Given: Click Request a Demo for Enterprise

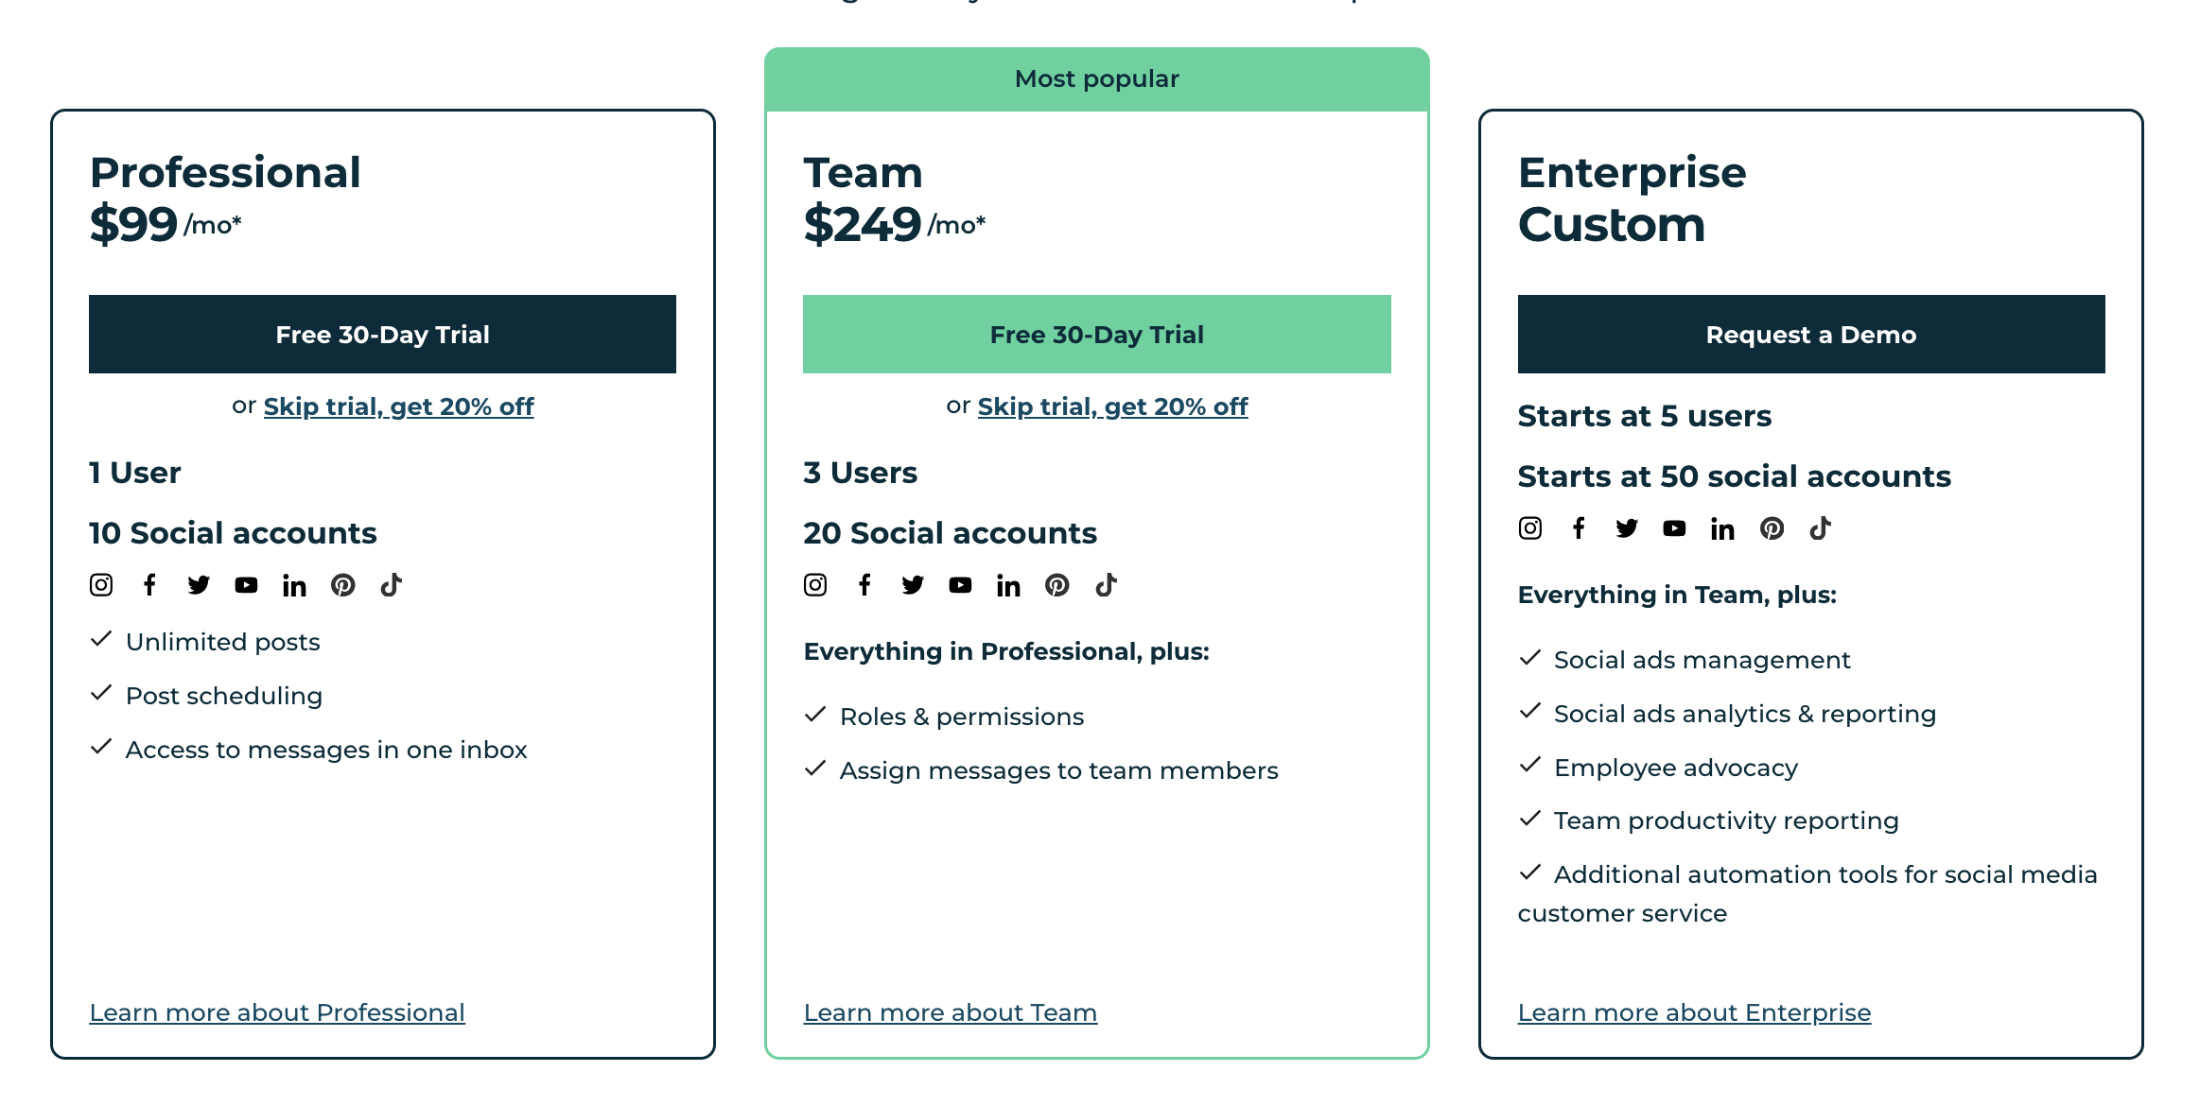Looking at the screenshot, I should pyautogui.click(x=1811, y=334).
